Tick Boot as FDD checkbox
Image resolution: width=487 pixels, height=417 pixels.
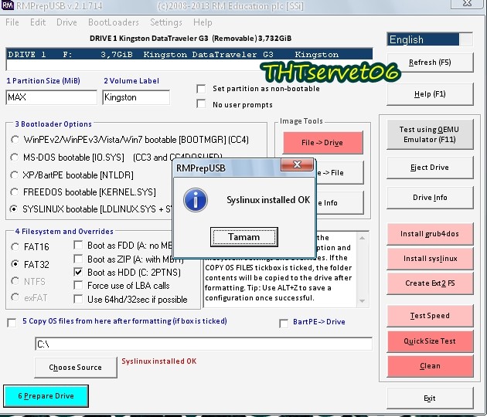78,245
